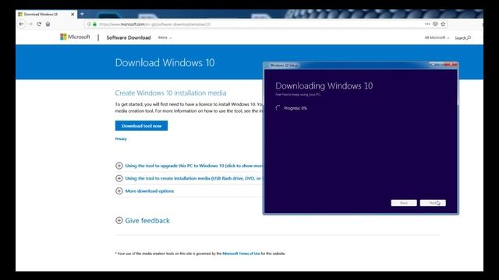This screenshot has width=499, height=280.
Task: Click the Pocket save icon in address bar
Action: coord(435,24)
